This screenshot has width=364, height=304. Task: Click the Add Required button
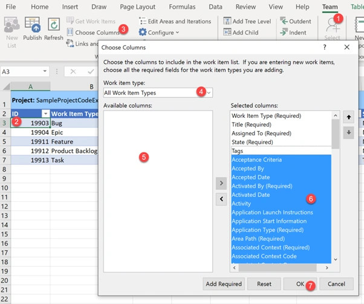click(224, 284)
